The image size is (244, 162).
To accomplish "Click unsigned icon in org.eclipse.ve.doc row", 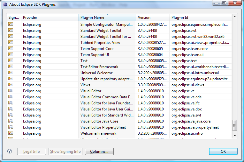I will pyautogui.click(x=11, y=109).
